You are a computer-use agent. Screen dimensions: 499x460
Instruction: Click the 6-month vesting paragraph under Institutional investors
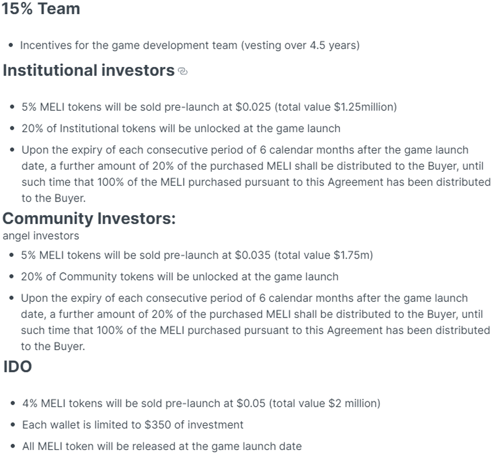click(x=256, y=174)
